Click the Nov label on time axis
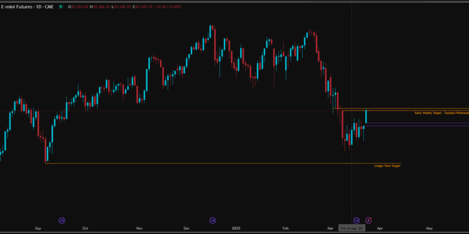The height and width of the screenshot is (234, 469). click(x=139, y=228)
